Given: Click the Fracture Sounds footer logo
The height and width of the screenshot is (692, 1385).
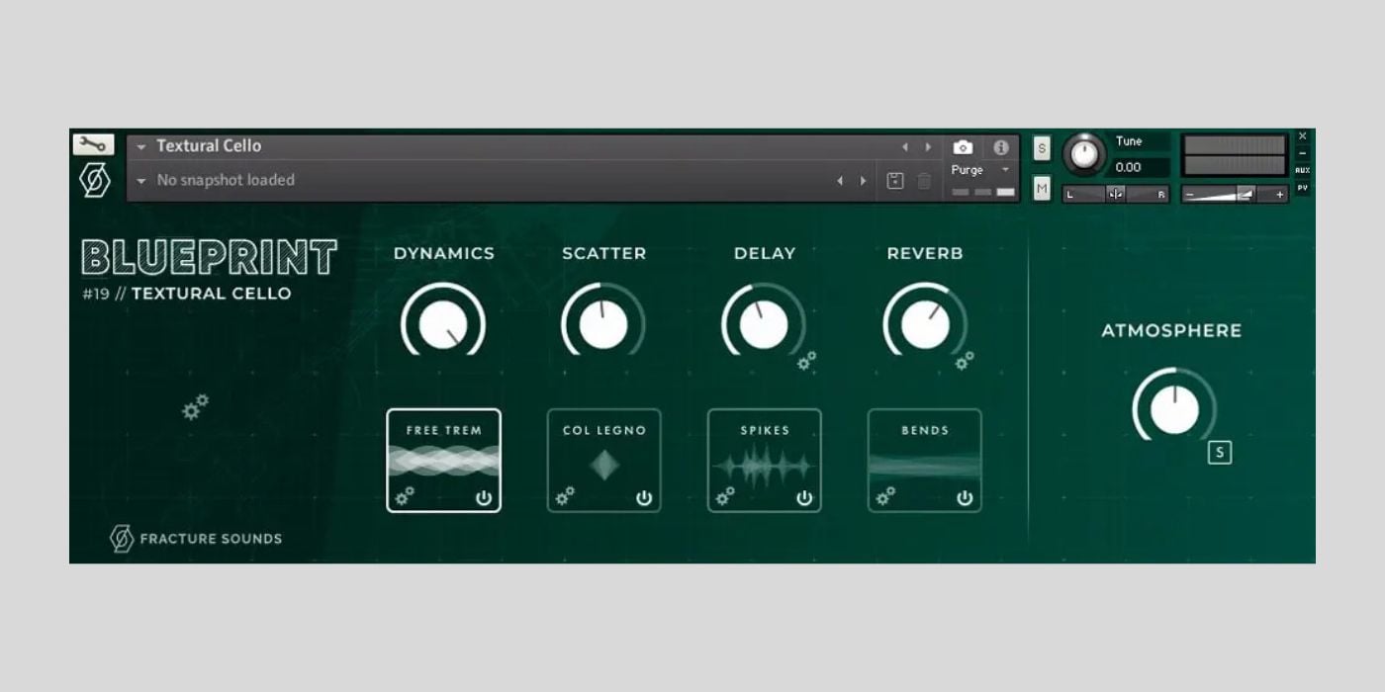Looking at the screenshot, I should [196, 539].
